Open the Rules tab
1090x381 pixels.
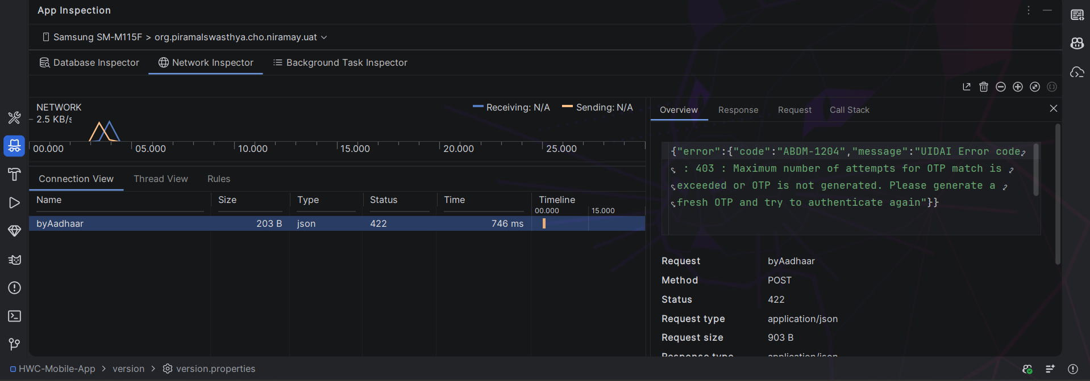[219, 179]
